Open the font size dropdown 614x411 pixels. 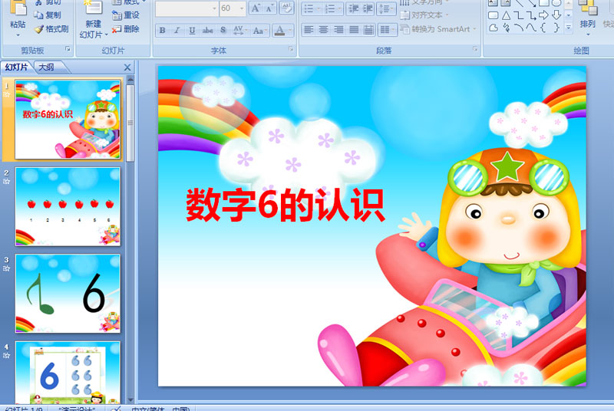click(x=242, y=8)
